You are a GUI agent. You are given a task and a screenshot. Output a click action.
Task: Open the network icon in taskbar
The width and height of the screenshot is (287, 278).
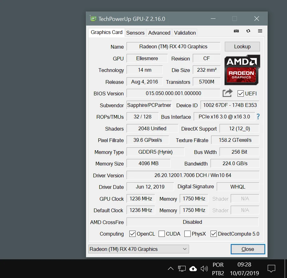click(x=182, y=269)
